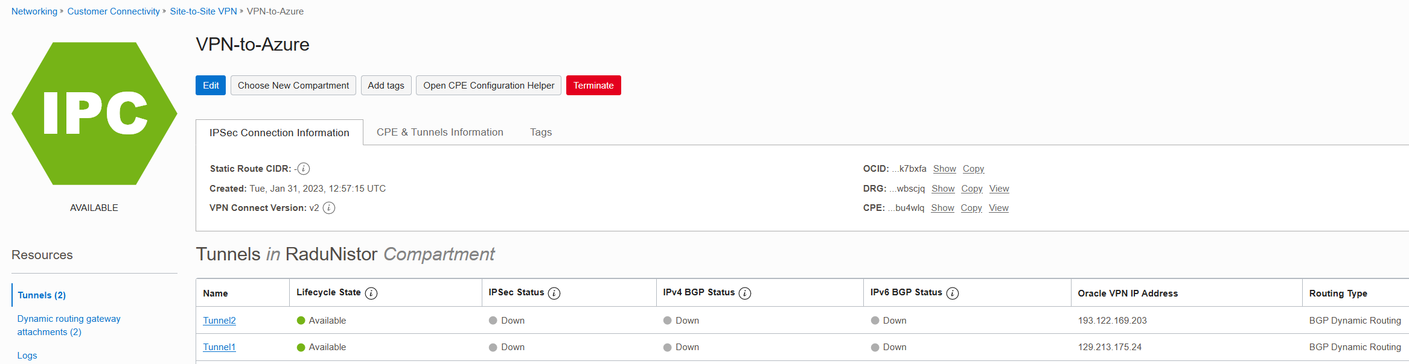View the CPE details
This screenshot has height=364, width=1409.
point(998,208)
